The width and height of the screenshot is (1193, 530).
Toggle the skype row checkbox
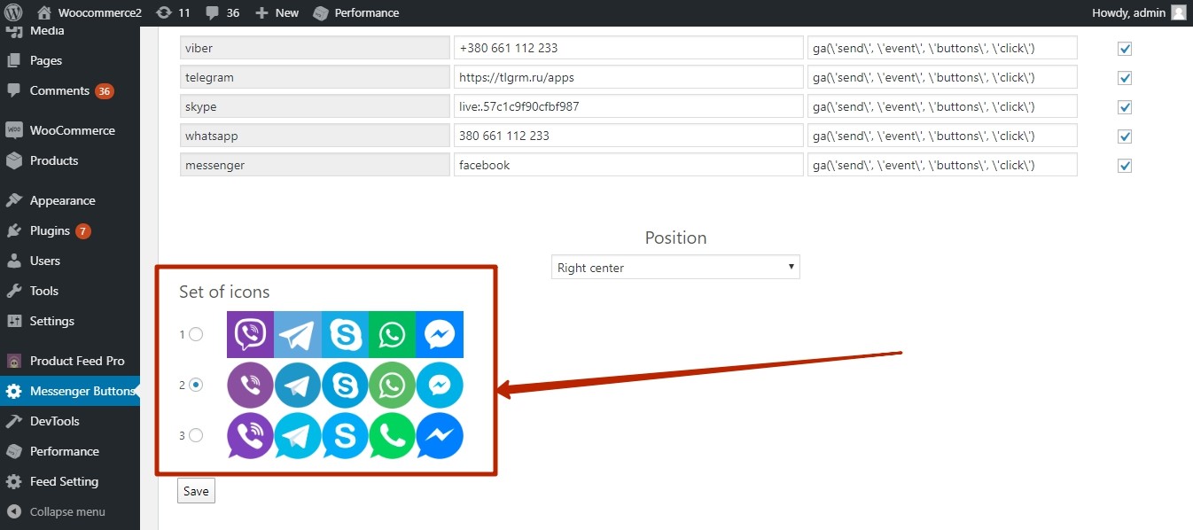tap(1125, 107)
